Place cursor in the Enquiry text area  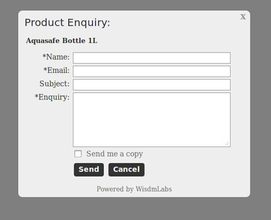click(152, 120)
